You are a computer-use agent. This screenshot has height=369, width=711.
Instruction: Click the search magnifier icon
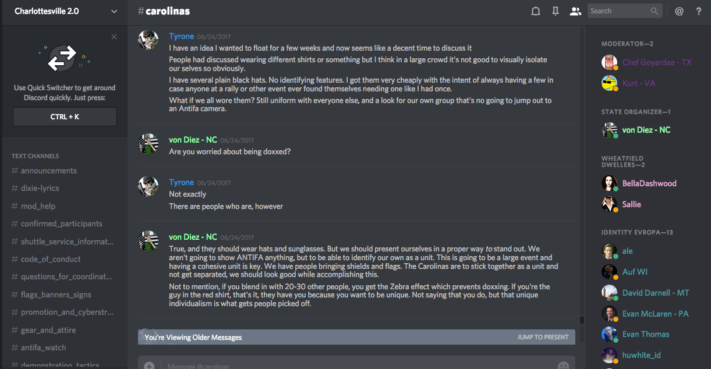[x=655, y=11]
